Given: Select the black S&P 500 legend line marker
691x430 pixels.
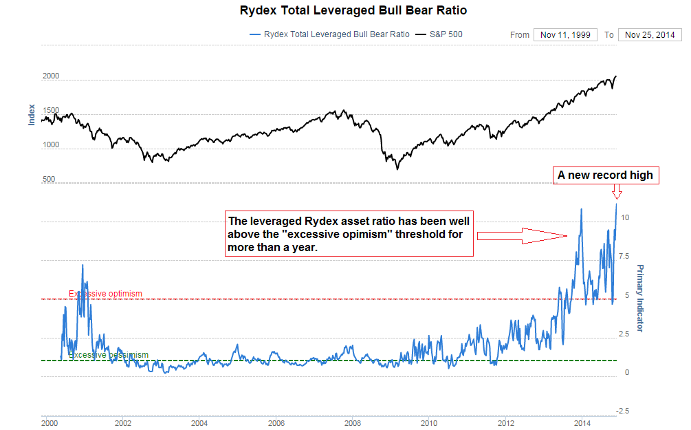Looking at the screenshot, I should click(x=421, y=34).
